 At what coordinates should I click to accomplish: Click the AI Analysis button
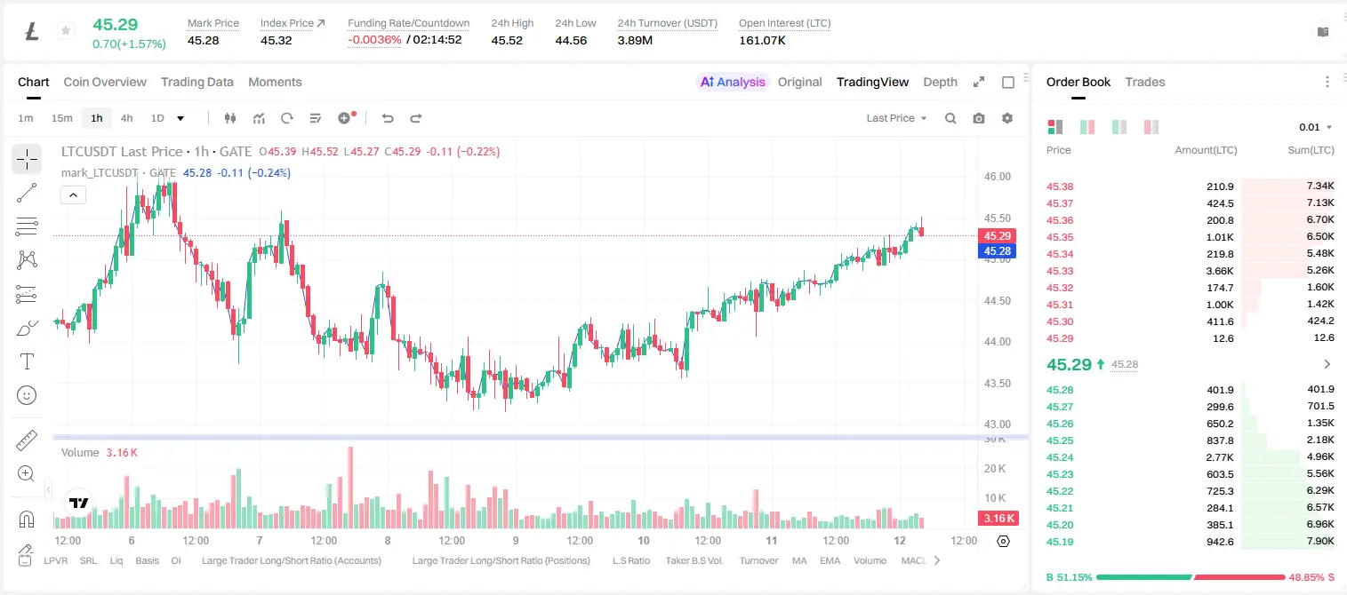(x=732, y=82)
